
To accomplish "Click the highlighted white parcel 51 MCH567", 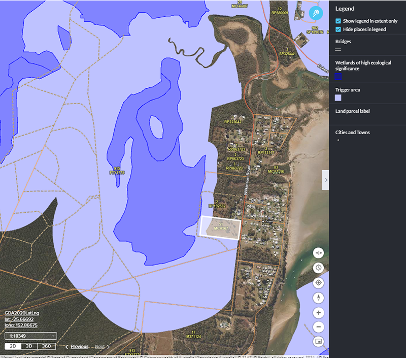I will (x=220, y=226).
